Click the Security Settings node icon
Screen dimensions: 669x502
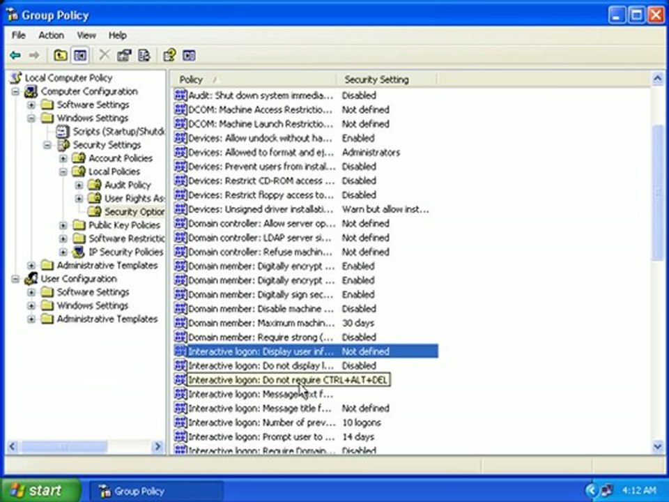coord(63,145)
